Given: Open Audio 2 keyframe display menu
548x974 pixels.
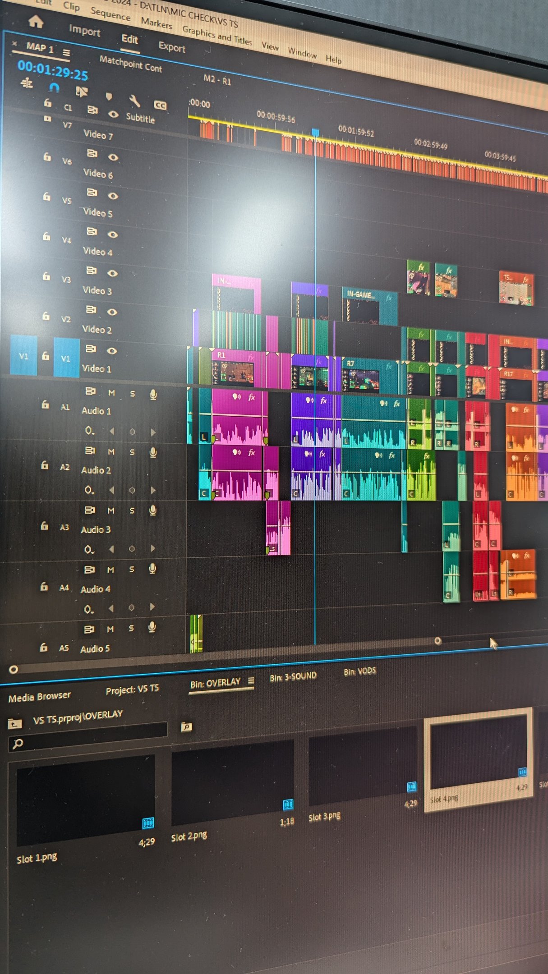Looking at the screenshot, I should 89,490.
